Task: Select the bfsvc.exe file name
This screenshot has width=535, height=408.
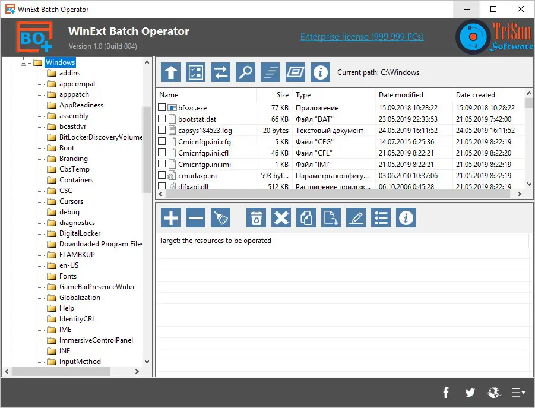Action: pyautogui.click(x=192, y=108)
